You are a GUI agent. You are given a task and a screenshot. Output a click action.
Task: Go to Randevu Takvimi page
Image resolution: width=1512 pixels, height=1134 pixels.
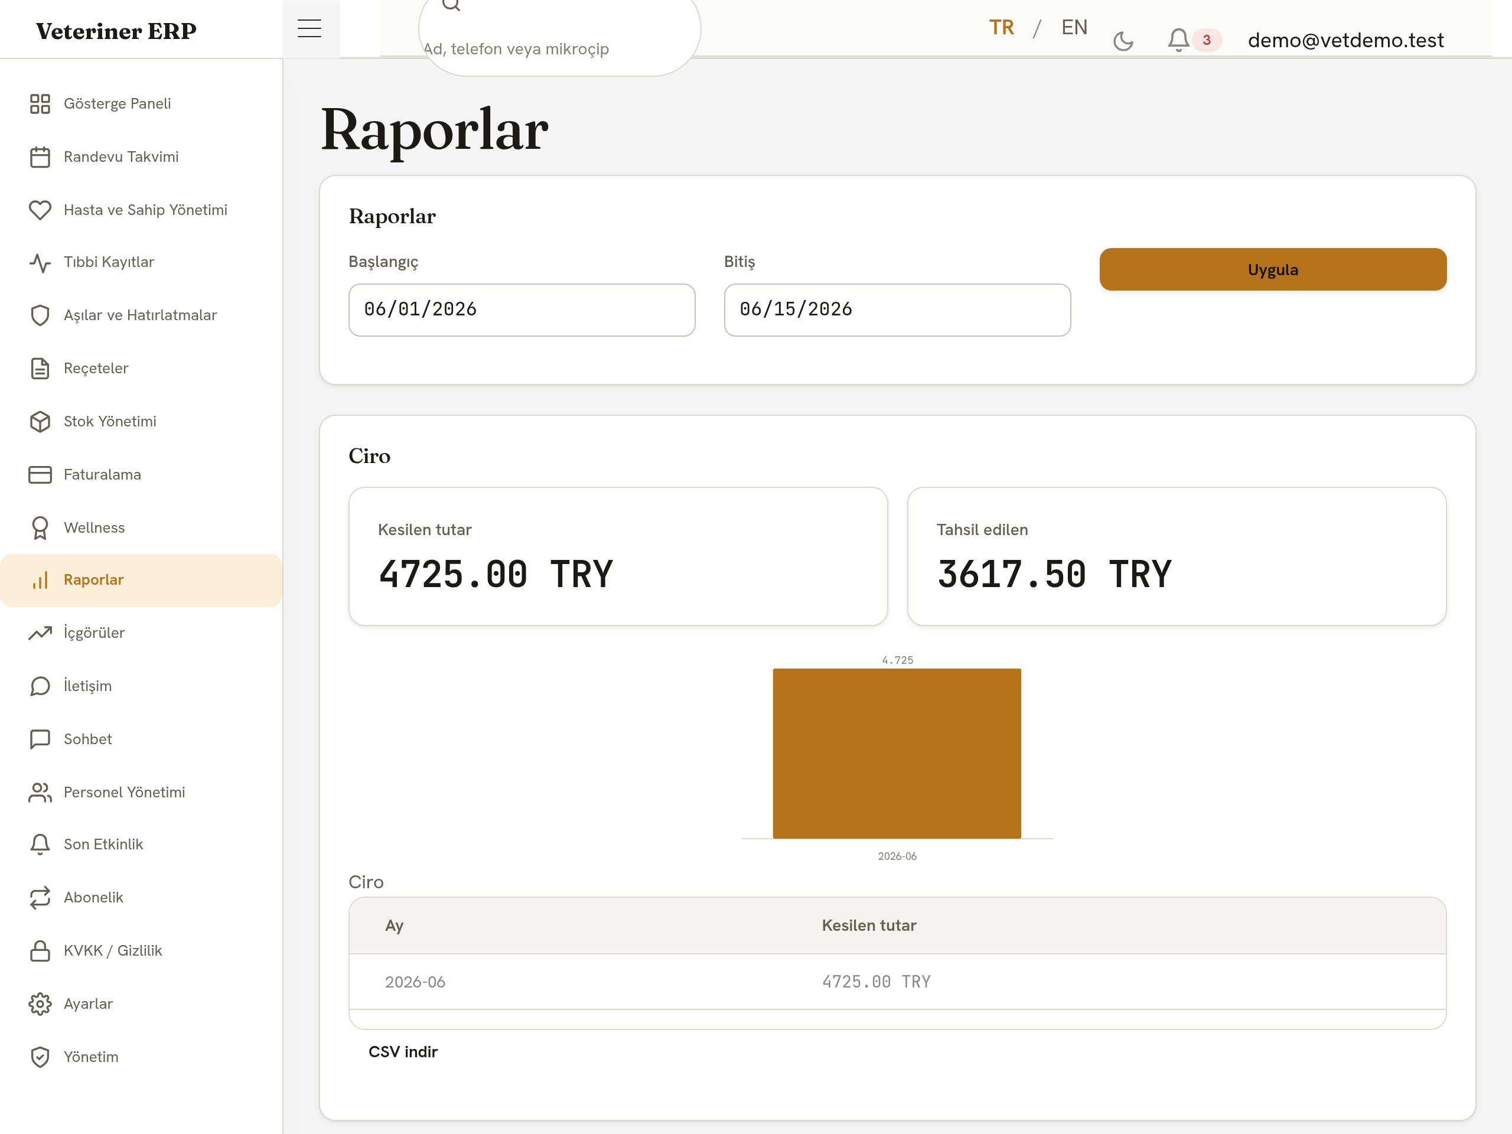[x=142, y=157]
